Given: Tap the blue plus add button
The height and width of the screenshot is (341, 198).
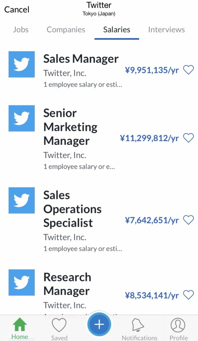Looking at the screenshot, I should [99, 324].
